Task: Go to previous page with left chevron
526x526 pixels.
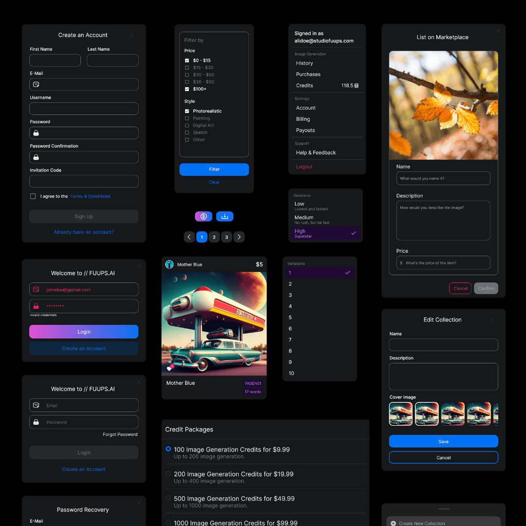Action: (189, 237)
